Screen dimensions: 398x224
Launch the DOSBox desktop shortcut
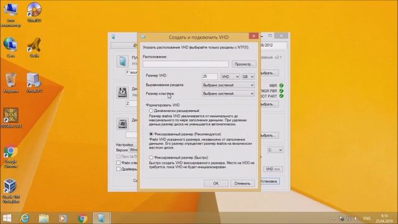[11, 118]
